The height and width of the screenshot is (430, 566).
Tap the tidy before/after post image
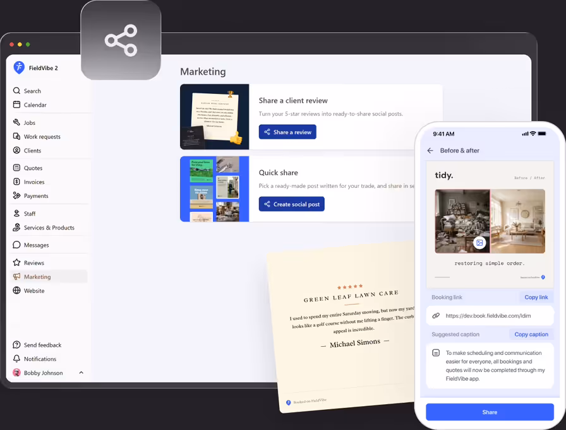(490, 224)
